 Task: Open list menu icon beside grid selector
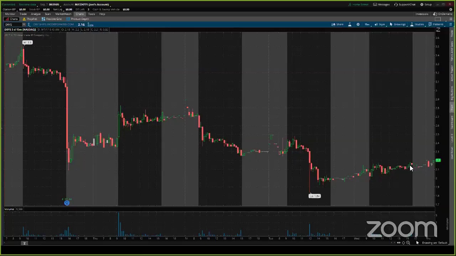pos(451,19)
